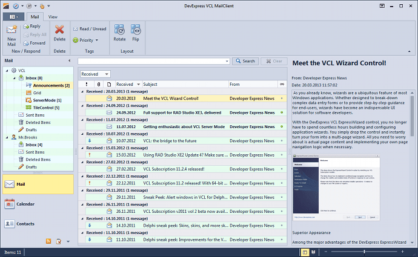Click the RSS feed icon in navigation footer
The width and height of the screenshot is (418, 257).
pyautogui.click(x=48, y=241)
